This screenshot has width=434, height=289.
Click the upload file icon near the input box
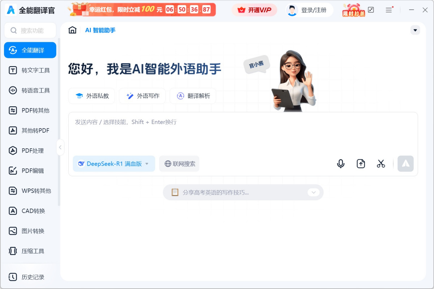click(x=361, y=163)
